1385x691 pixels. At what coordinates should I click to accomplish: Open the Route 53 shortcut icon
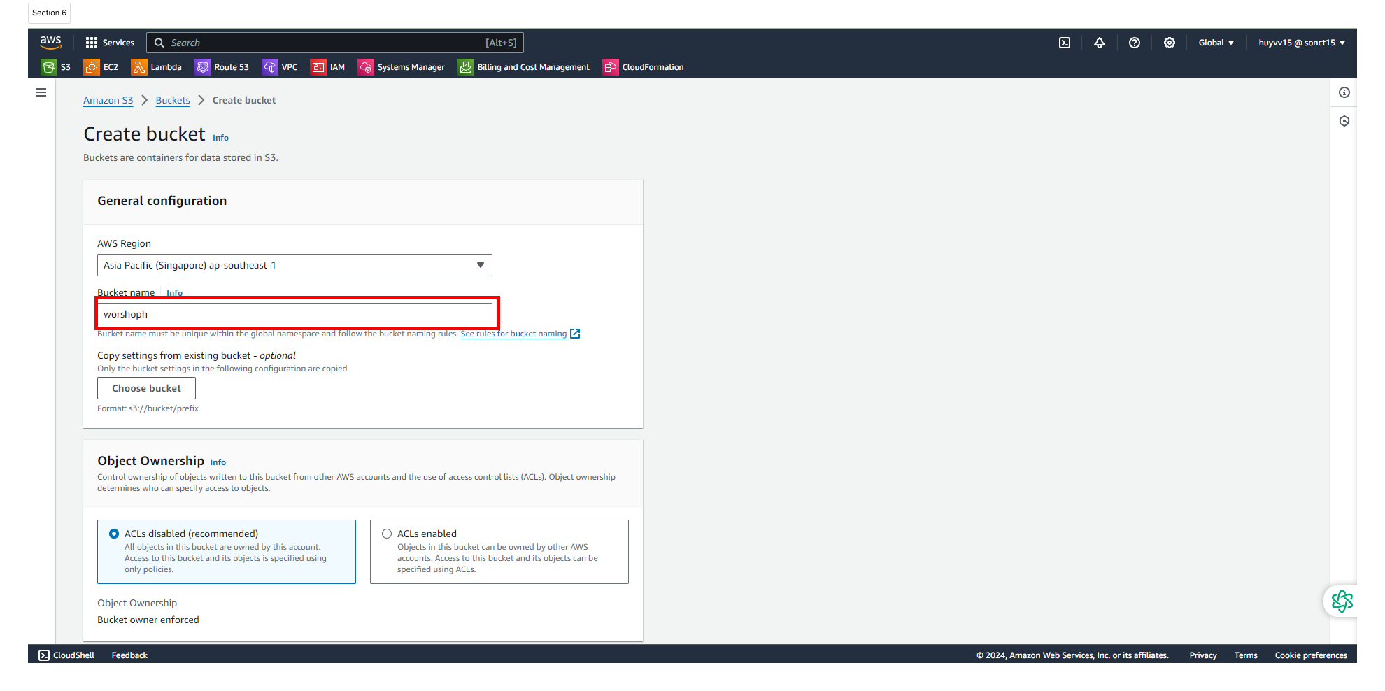(203, 67)
